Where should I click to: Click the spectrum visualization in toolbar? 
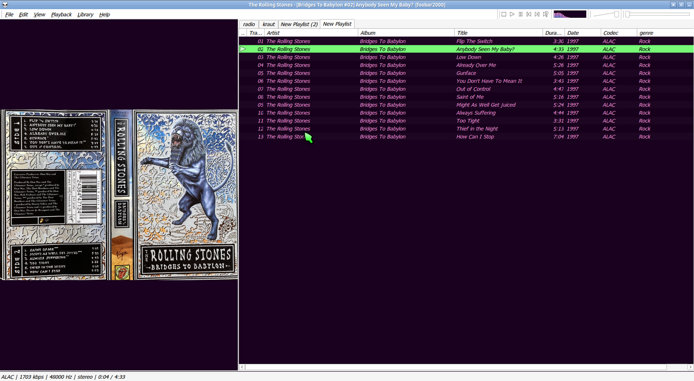coord(570,14)
